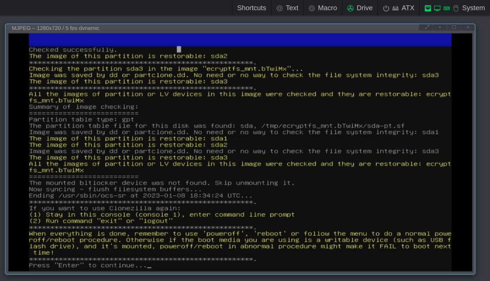The width and height of the screenshot is (490, 281).
Task: Click the fullscreen diagonal arrows on stream window
Action: 426,27
